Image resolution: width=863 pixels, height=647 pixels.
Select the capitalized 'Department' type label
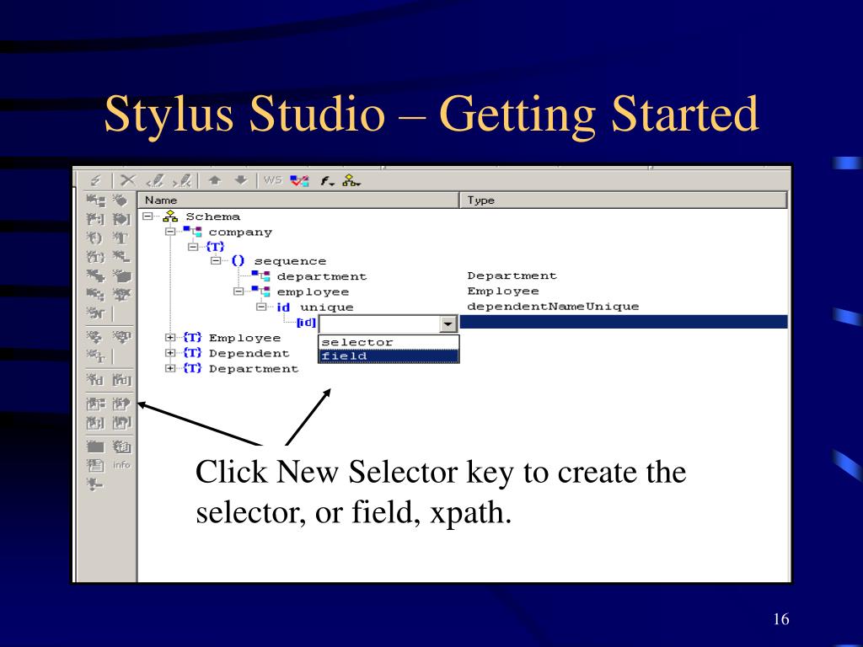click(253, 369)
